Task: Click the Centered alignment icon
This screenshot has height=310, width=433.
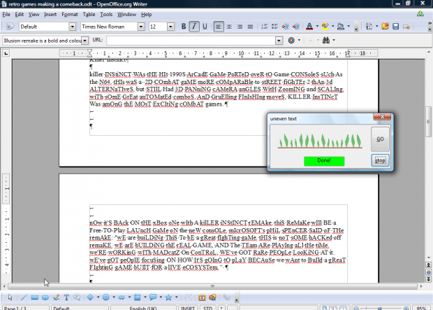Action: point(230,27)
